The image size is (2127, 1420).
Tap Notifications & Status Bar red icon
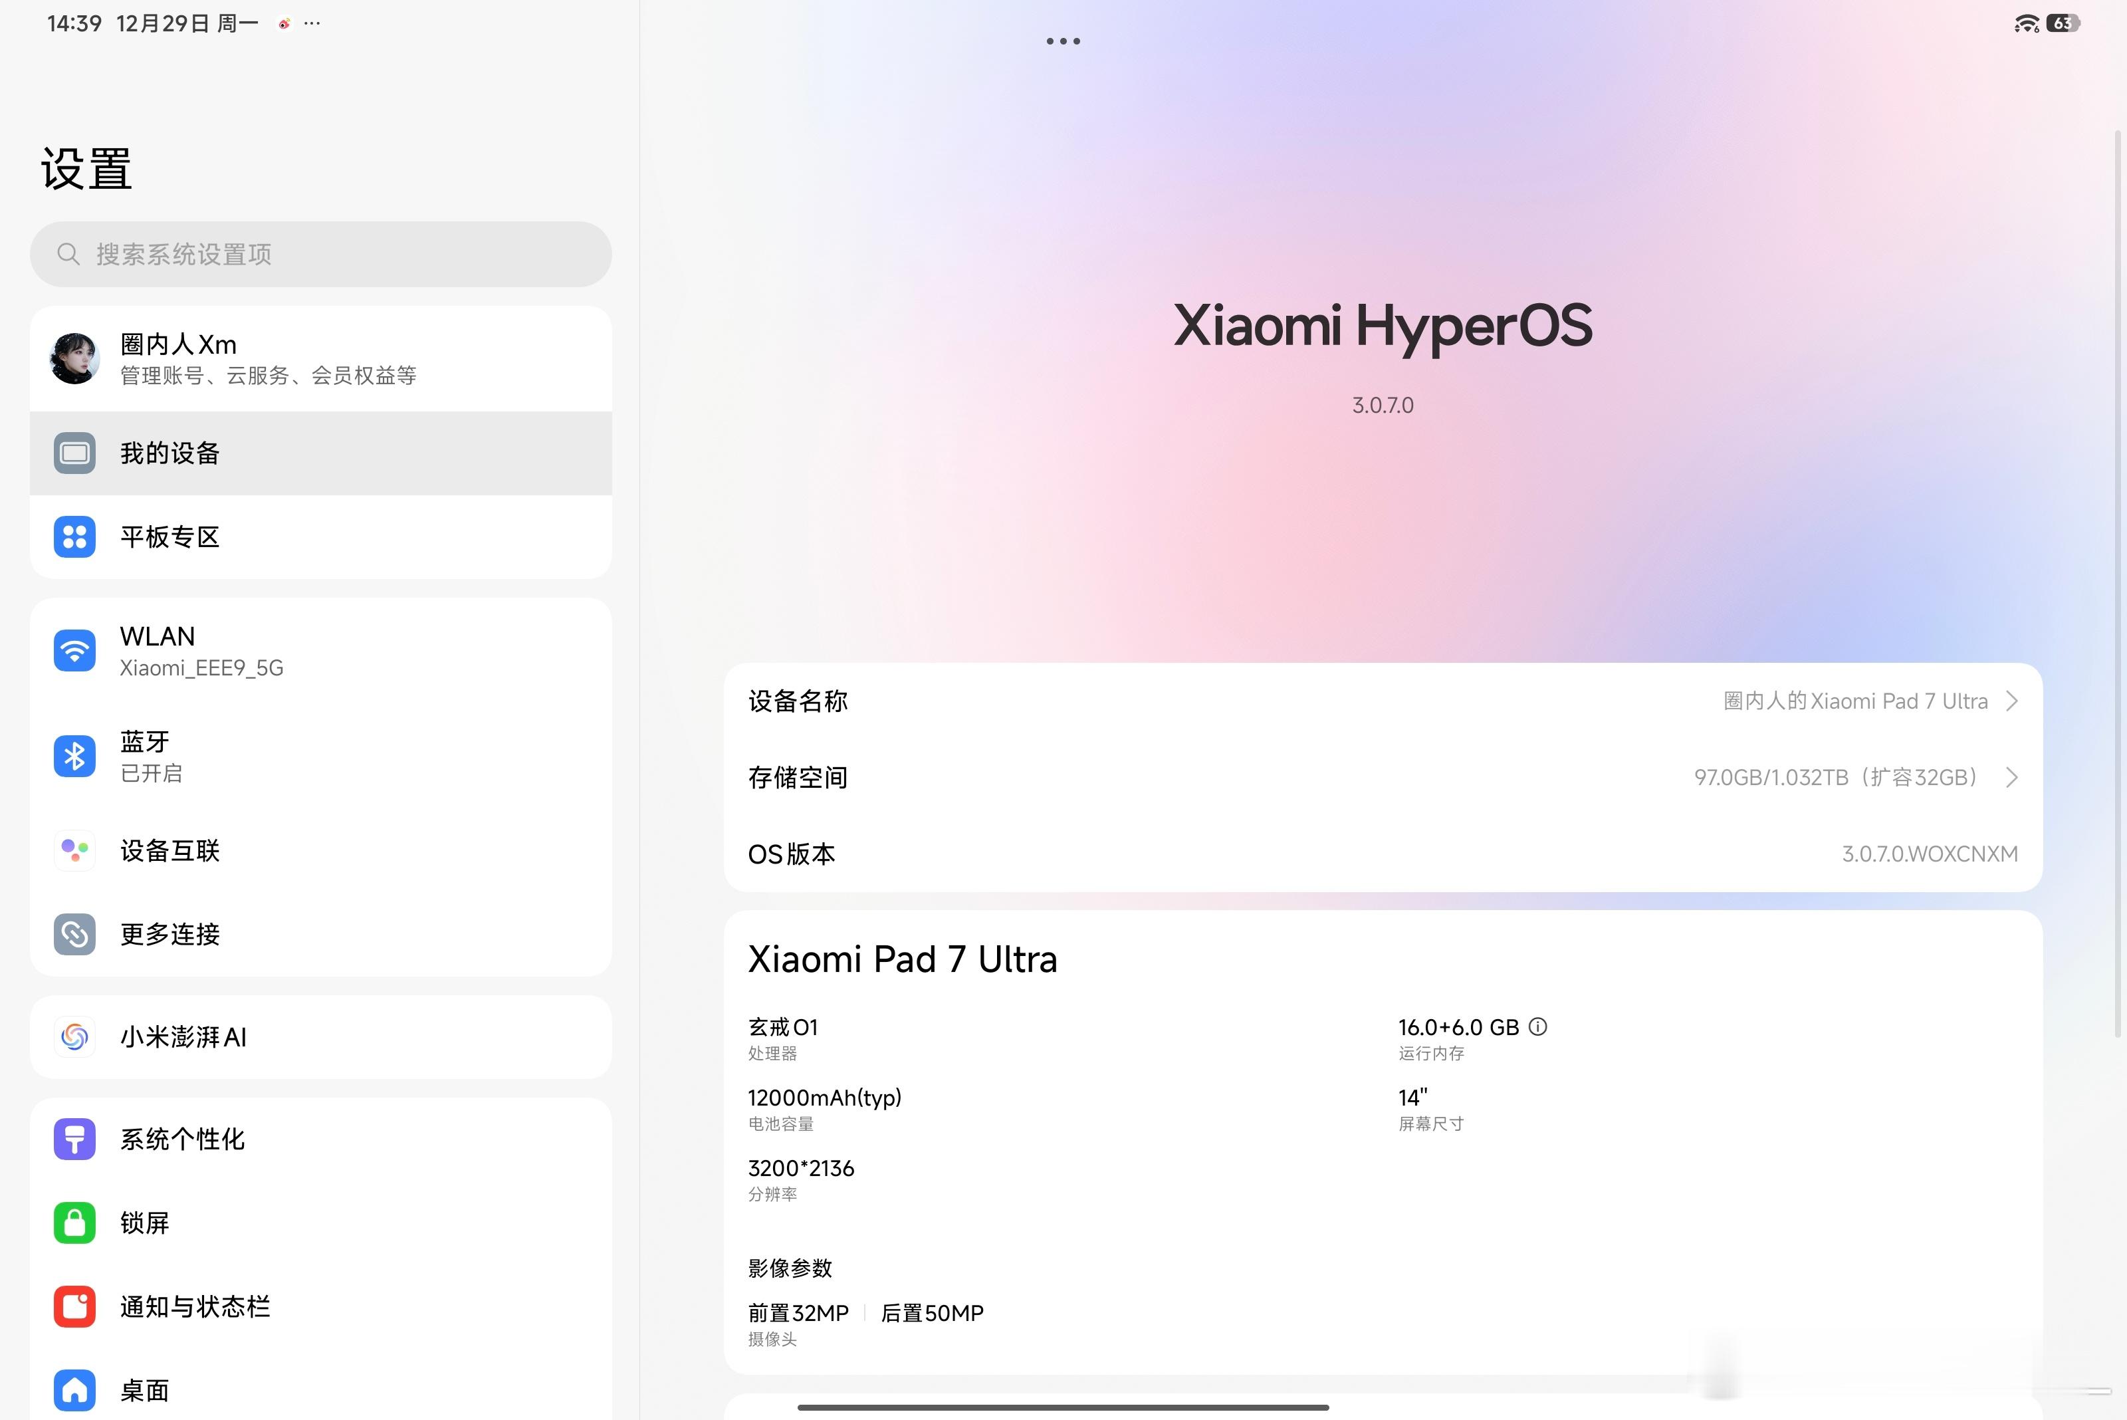74,1306
